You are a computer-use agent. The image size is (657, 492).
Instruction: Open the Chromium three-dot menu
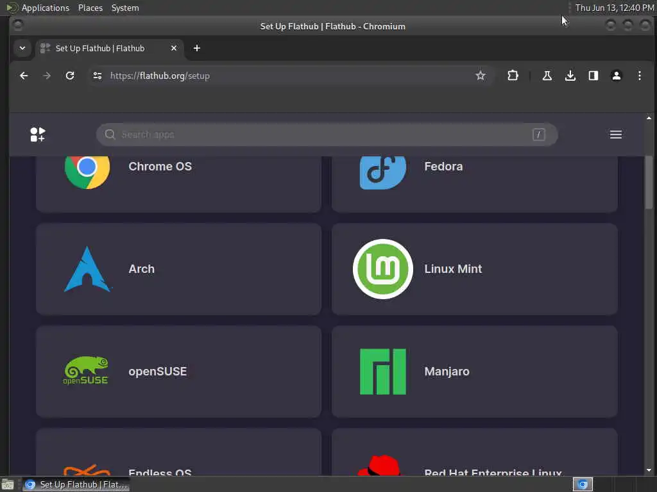[640, 76]
